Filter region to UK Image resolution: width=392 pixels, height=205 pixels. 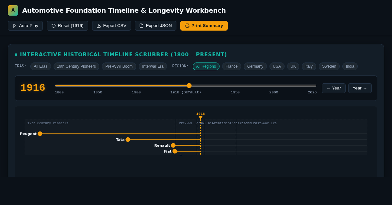293,66
